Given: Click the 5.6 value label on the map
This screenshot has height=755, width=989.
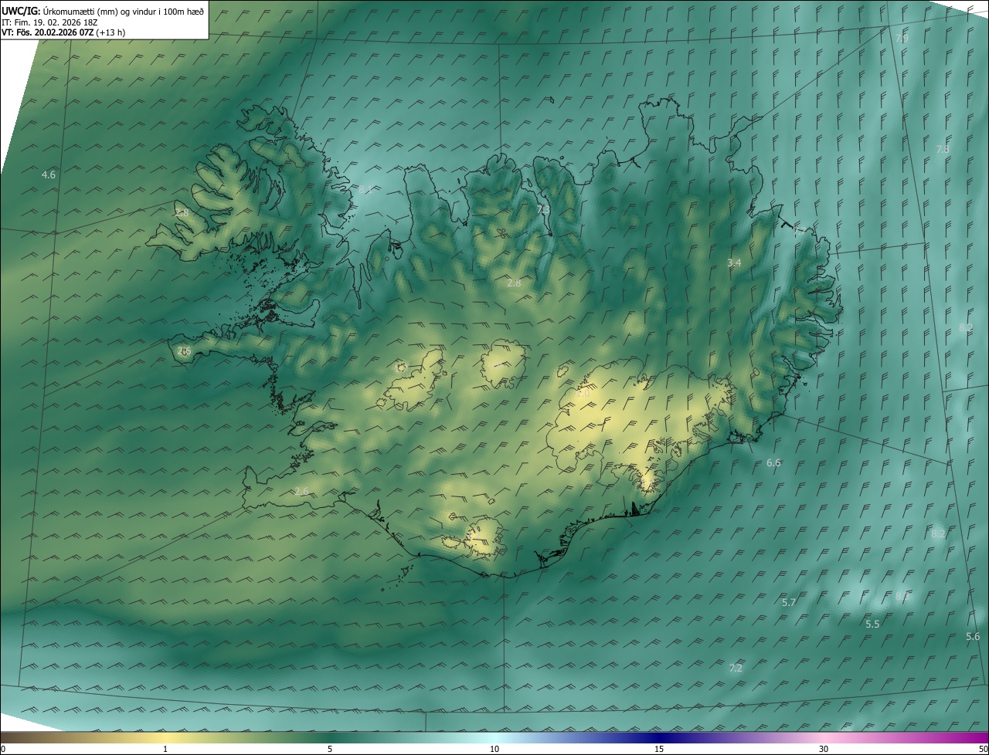Looking at the screenshot, I should 973,637.
